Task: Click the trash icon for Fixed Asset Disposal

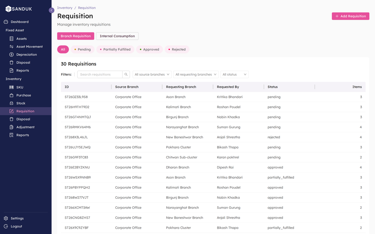Action: click(12, 62)
